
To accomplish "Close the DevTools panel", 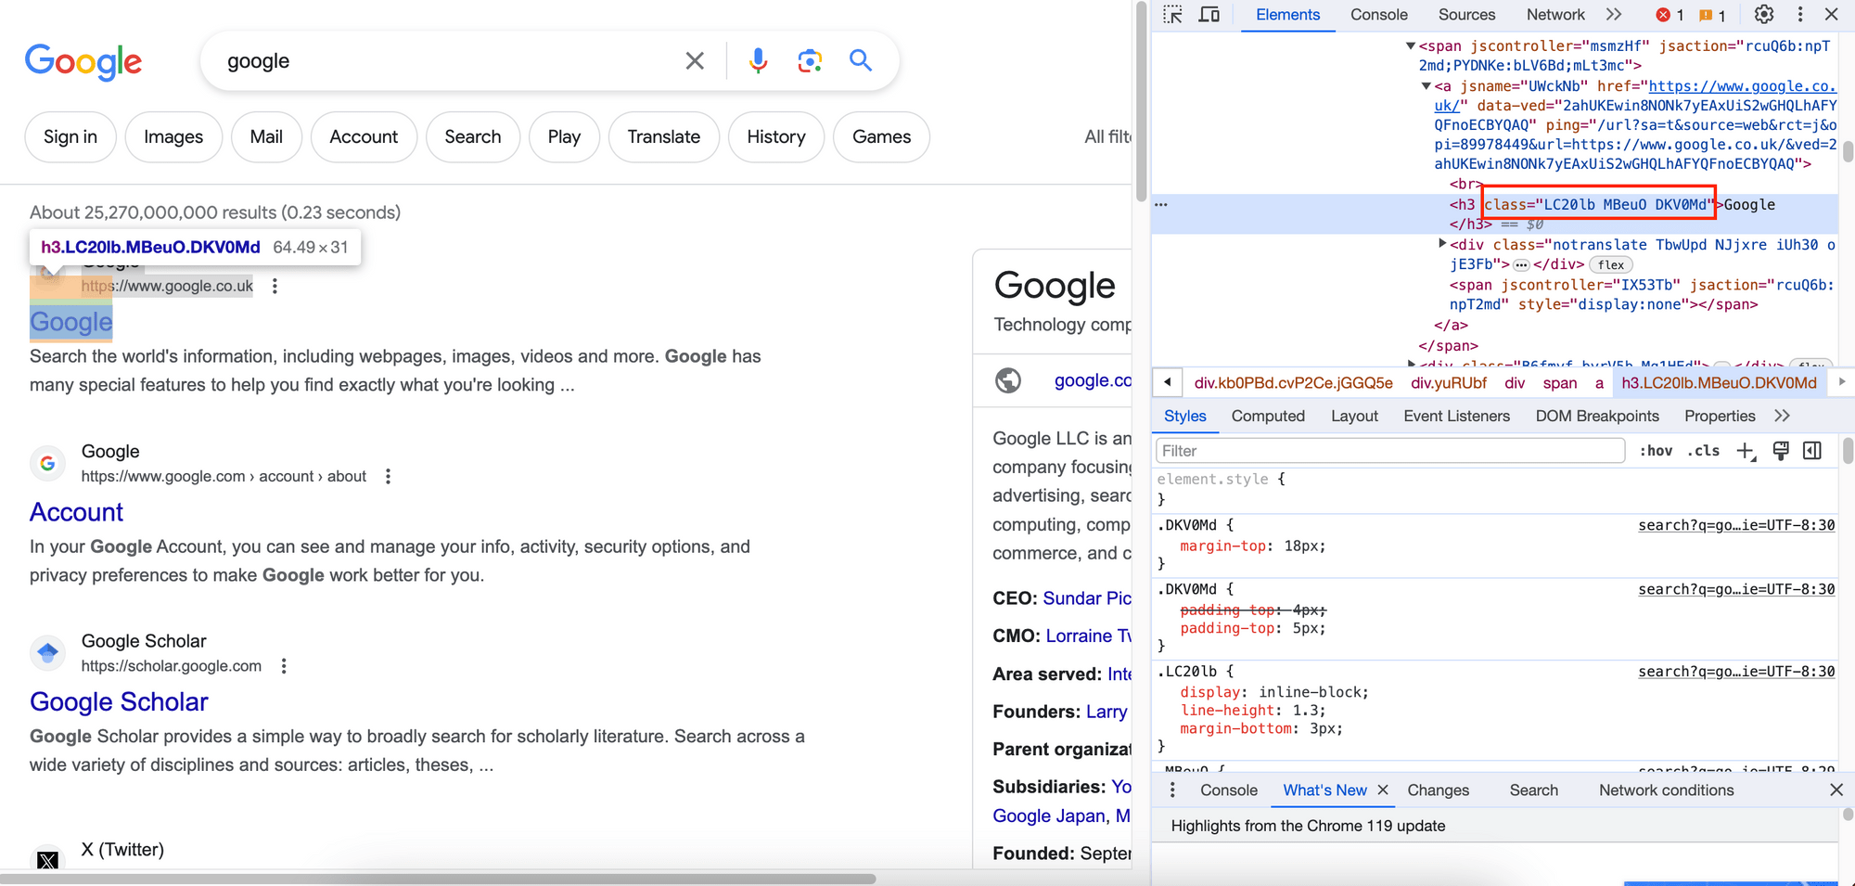I will (1832, 15).
